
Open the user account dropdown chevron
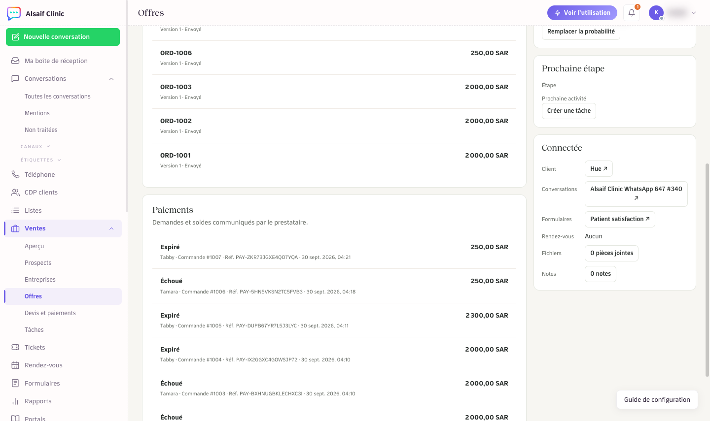pos(694,13)
